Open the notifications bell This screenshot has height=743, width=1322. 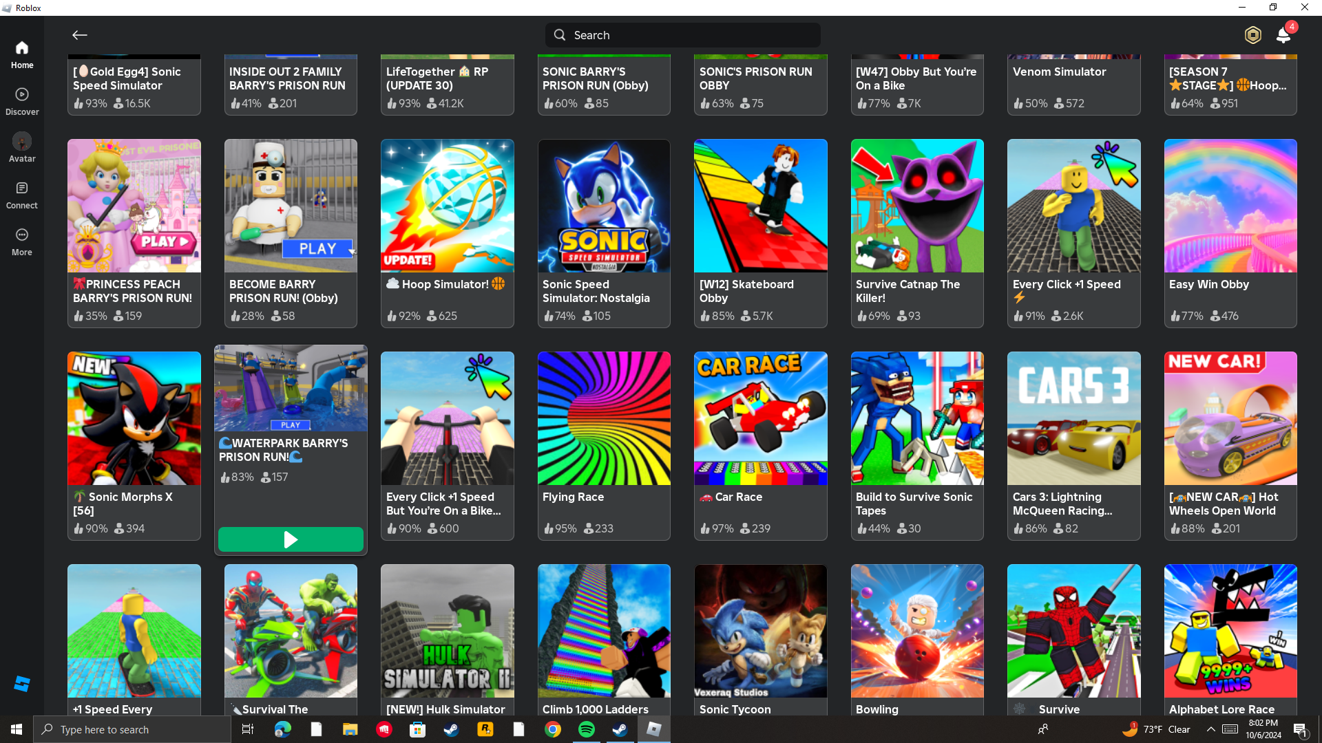point(1283,35)
